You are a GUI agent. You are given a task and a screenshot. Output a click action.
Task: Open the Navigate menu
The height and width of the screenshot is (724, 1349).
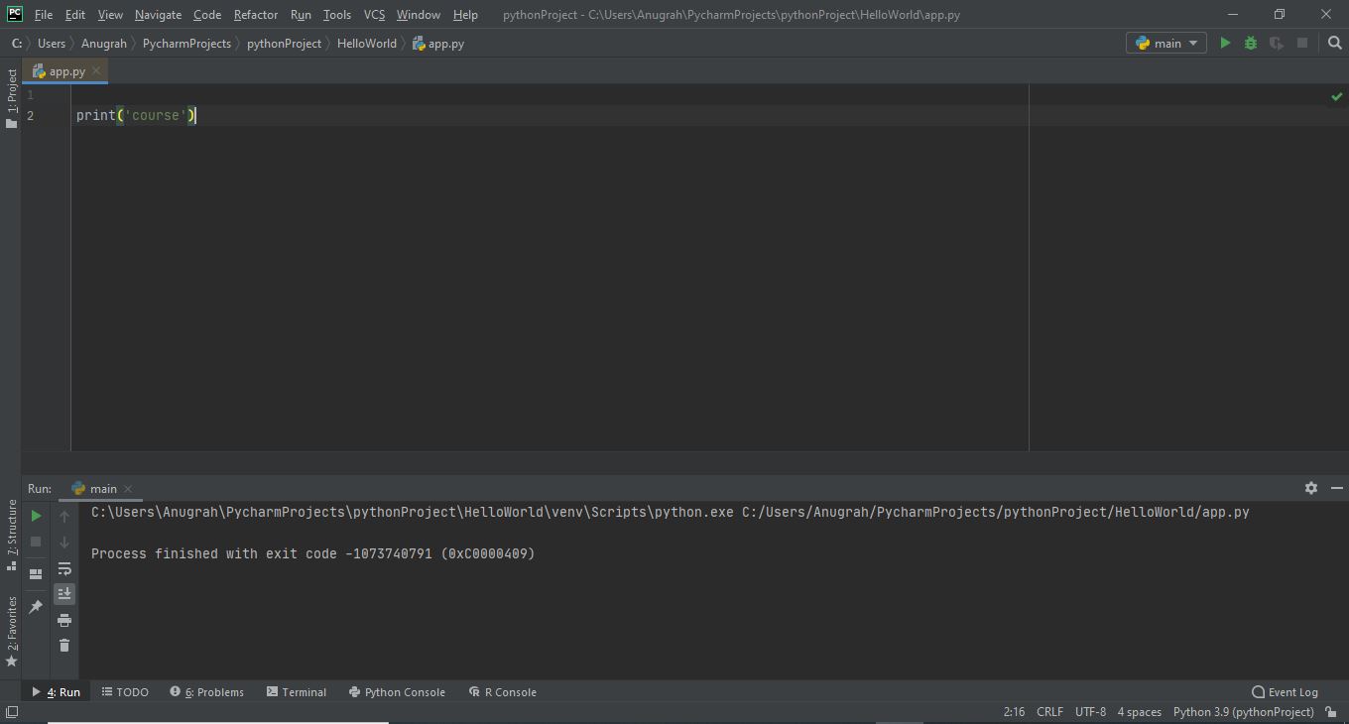158,15
